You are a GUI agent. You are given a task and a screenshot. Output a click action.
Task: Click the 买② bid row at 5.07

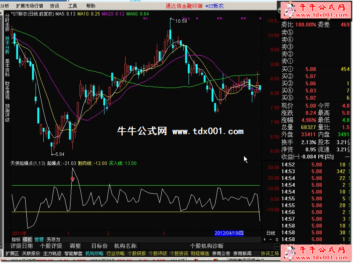(315, 76)
